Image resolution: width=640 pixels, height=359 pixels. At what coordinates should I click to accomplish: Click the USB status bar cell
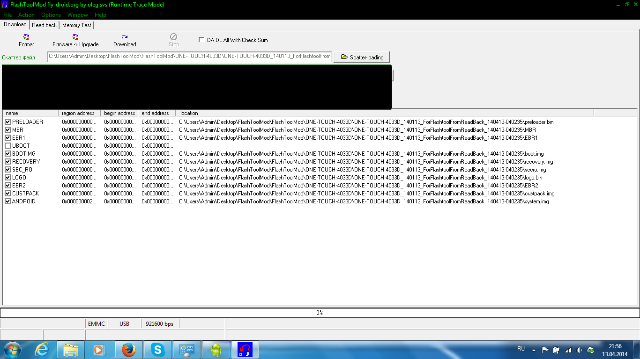click(125, 323)
